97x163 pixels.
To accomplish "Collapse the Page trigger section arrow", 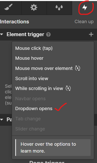I will [x=2, y=120].
